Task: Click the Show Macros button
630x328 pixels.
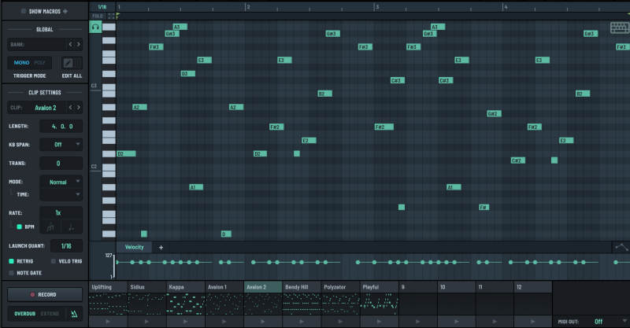Action: (44, 12)
